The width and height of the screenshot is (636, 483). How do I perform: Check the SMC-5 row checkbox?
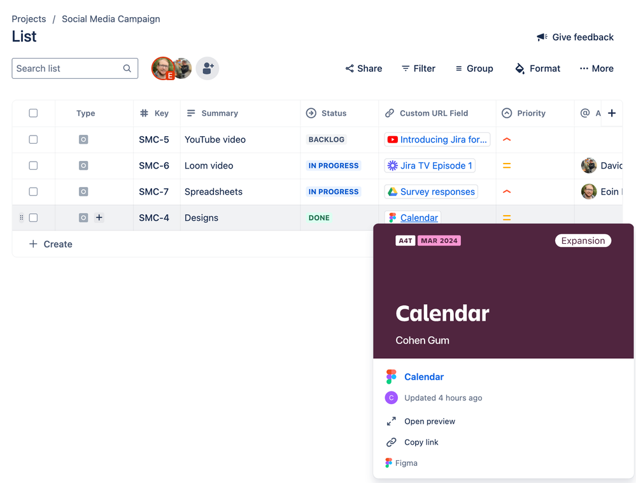point(33,139)
